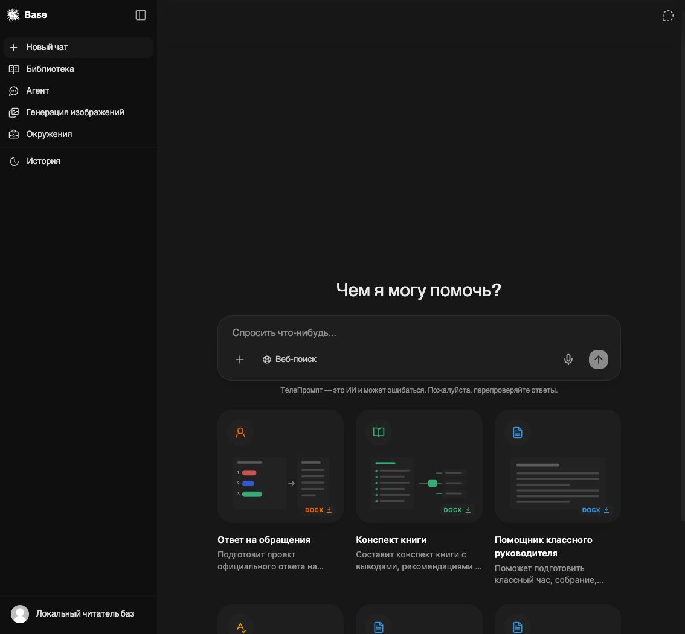Viewport: 685px width, 634px height.
Task: Click the Генерация изображений picture icon
Action: click(14, 113)
